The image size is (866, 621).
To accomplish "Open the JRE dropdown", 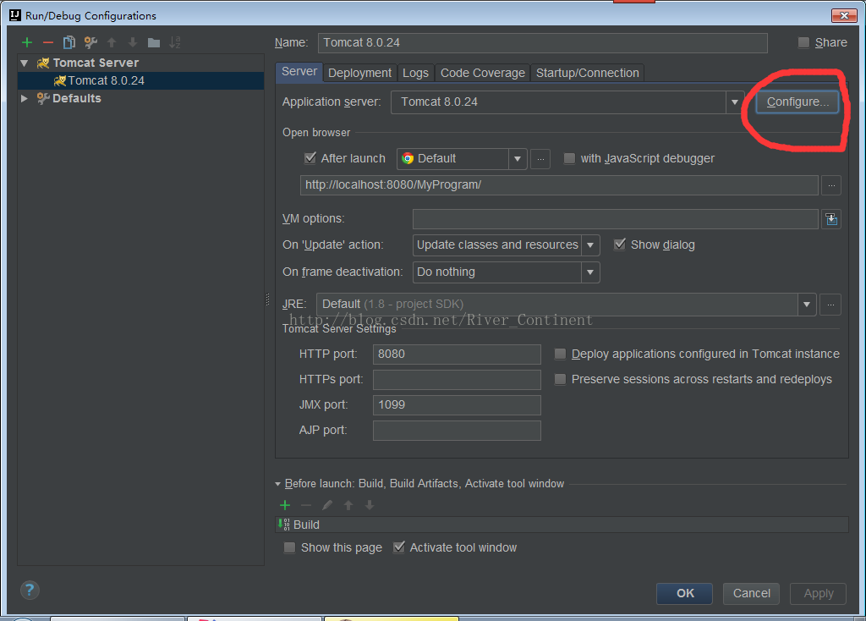I will pos(807,305).
